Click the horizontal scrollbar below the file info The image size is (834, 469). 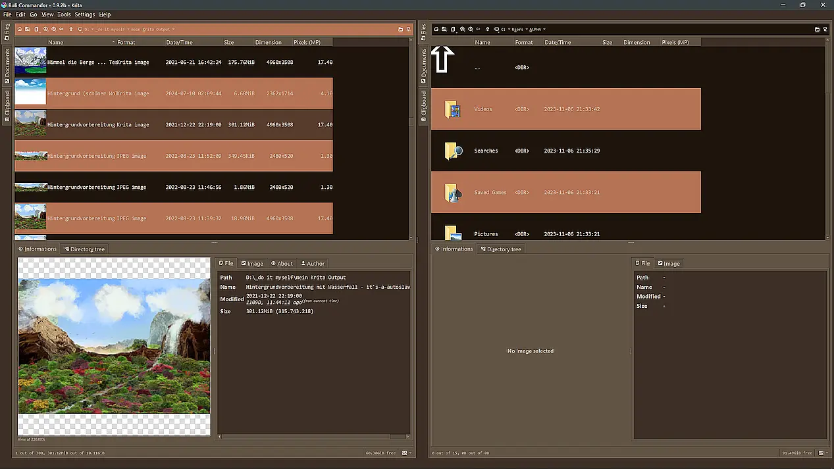click(x=309, y=435)
